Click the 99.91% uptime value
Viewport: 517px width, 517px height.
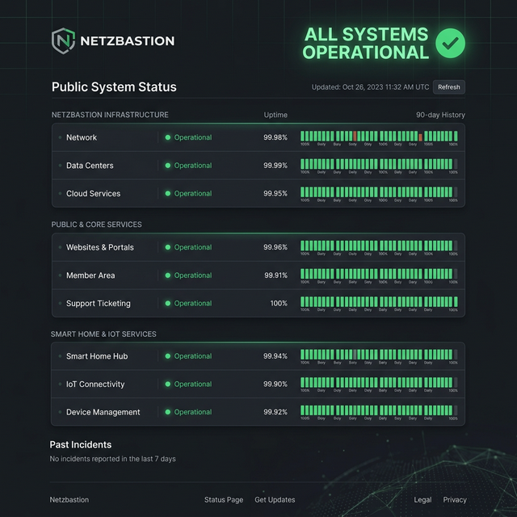point(276,275)
